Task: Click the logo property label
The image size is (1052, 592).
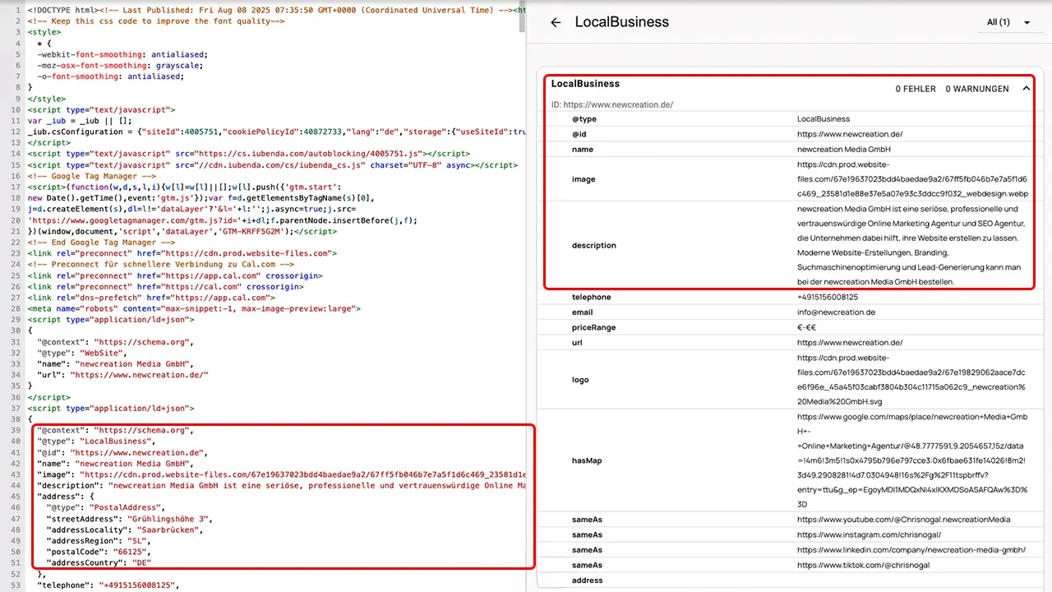Action: point(580,380)
